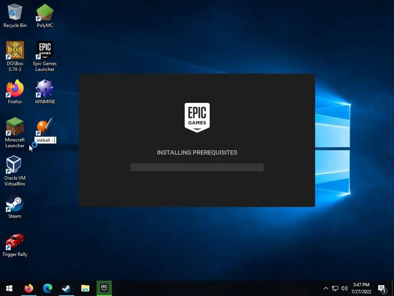This screenshot has width=394, height=296.
Task: Select the Oracle VM VirtualBox desktop shortcut
Action: click(15, 171)
